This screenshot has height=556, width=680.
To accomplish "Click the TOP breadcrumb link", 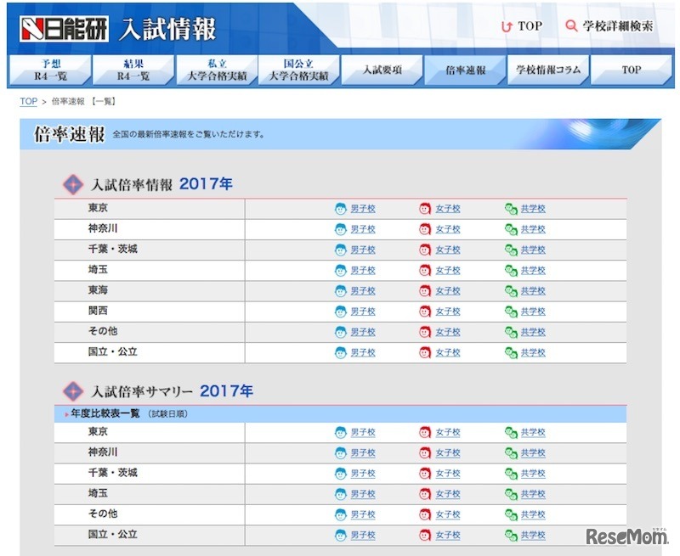I will (27, 101).
